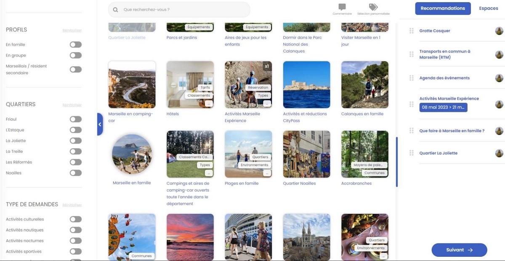Click drag handle for Activités Marseille Expérience
The height and width of the screenshot is (261, 505).
pyautogui.click(x=412, y=104)
